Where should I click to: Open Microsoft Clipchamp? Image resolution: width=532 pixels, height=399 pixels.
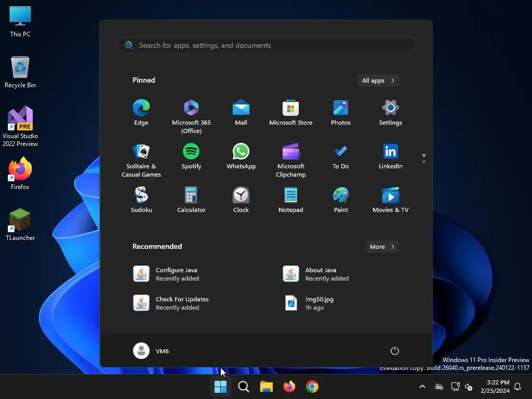point(291,161)
